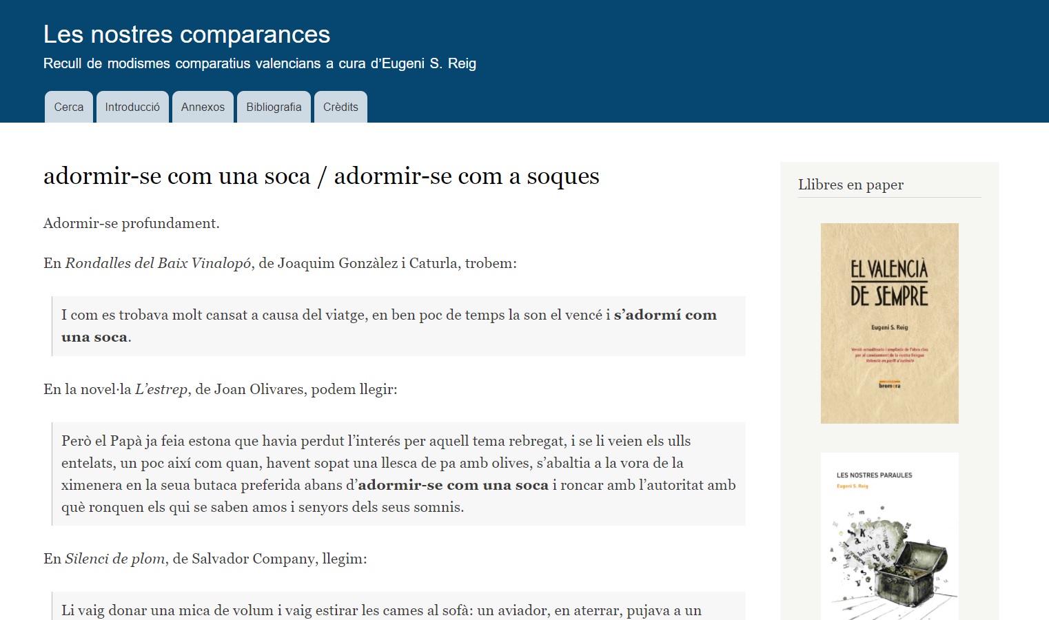Image resolution: width=1049 pixels, height=620 pixels.
Task: Click the subtitle mentioning Eugeni S. Reig
Action: (259, 64)
